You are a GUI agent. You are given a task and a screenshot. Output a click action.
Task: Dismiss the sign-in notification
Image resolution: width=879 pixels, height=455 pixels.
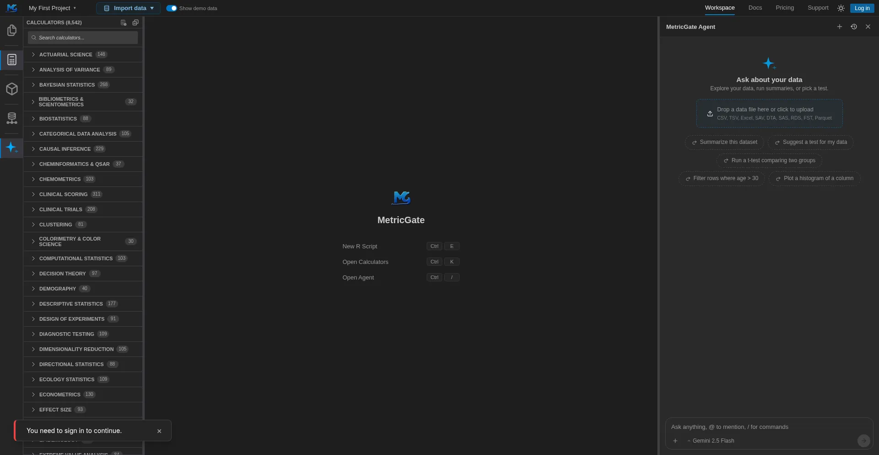(159, 431)
